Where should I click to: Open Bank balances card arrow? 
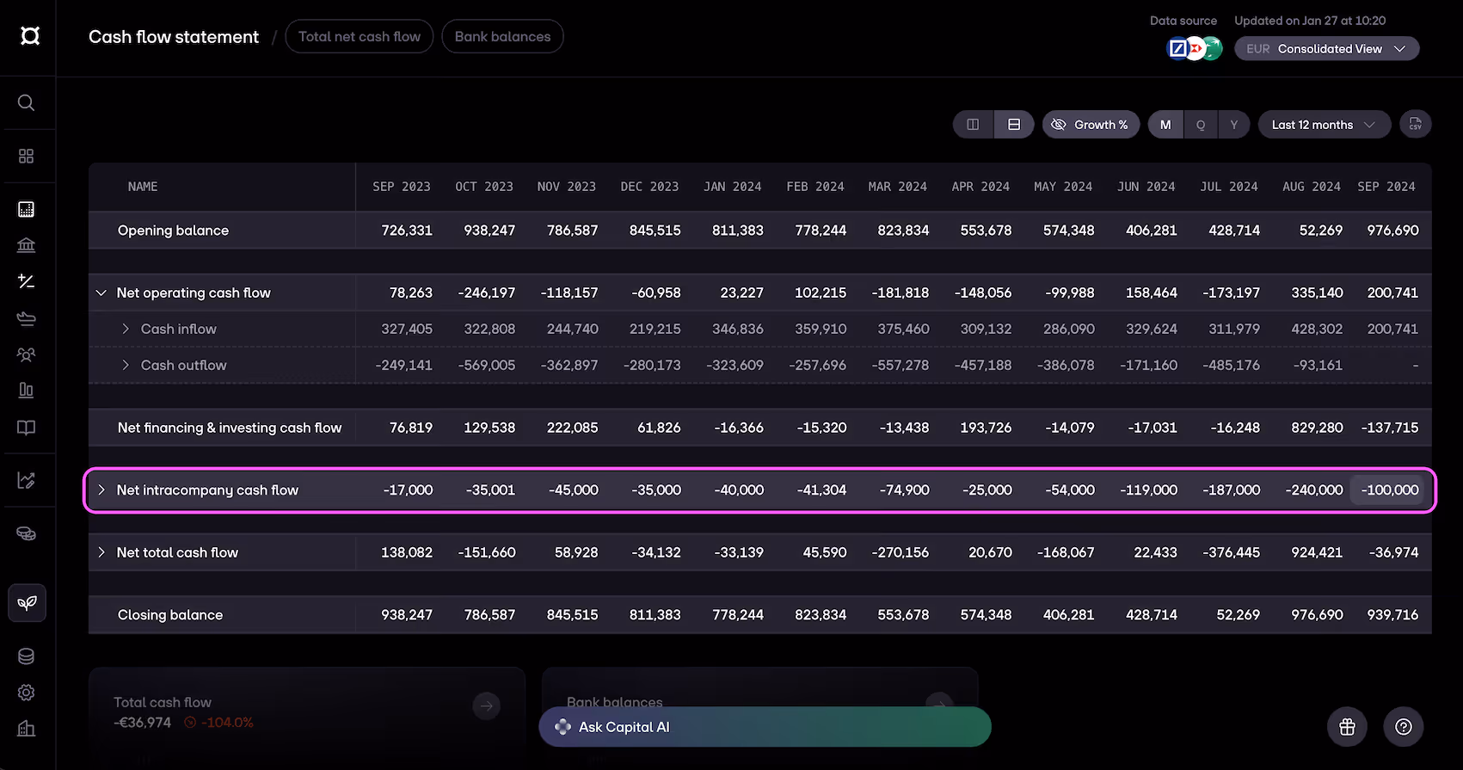939,705
